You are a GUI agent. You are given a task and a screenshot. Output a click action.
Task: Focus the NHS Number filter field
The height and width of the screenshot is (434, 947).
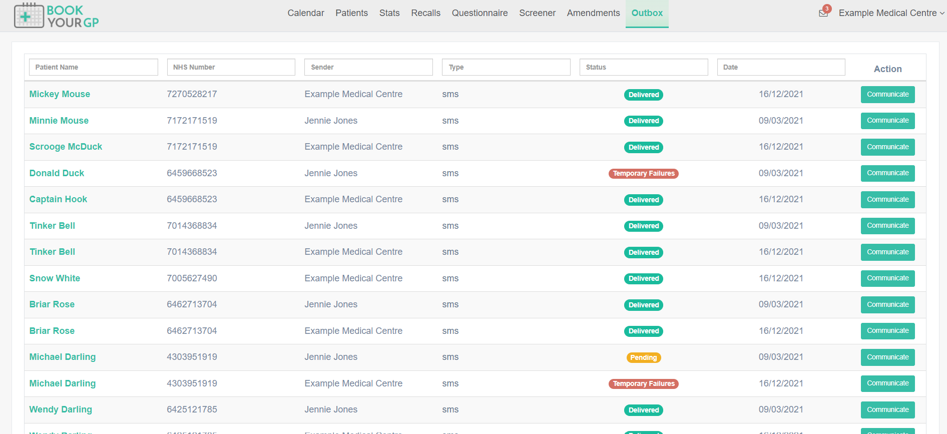[231, 67]
